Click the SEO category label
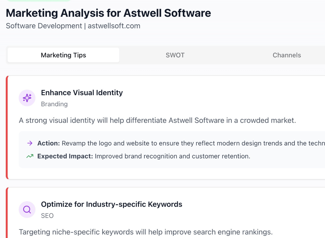325x238 pixels. (x=47, y=216)
